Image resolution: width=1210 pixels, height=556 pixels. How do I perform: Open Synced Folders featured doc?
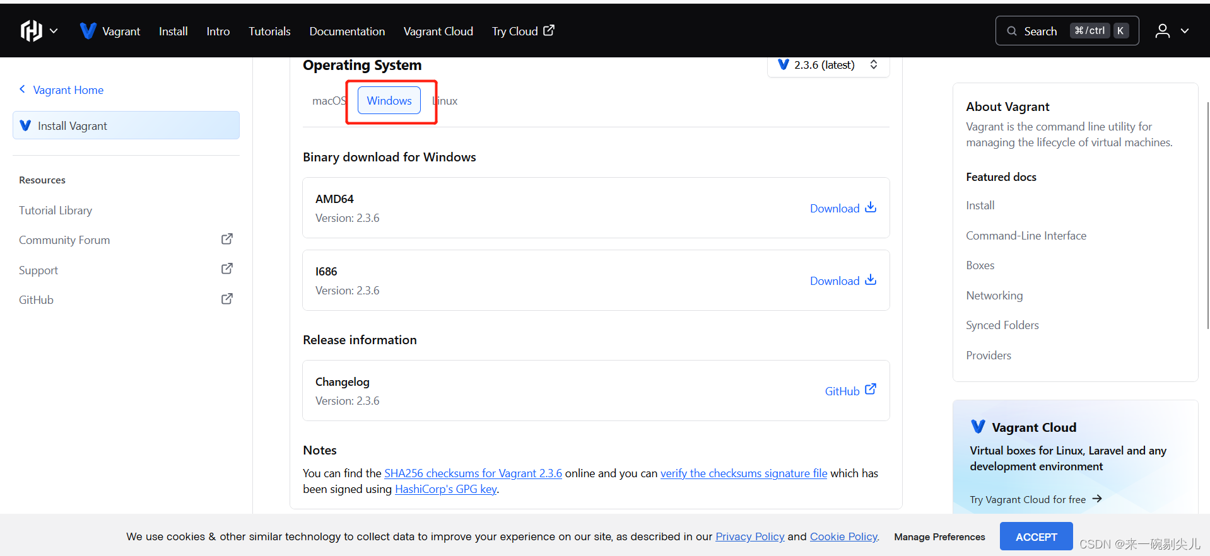coord(1002,325)
